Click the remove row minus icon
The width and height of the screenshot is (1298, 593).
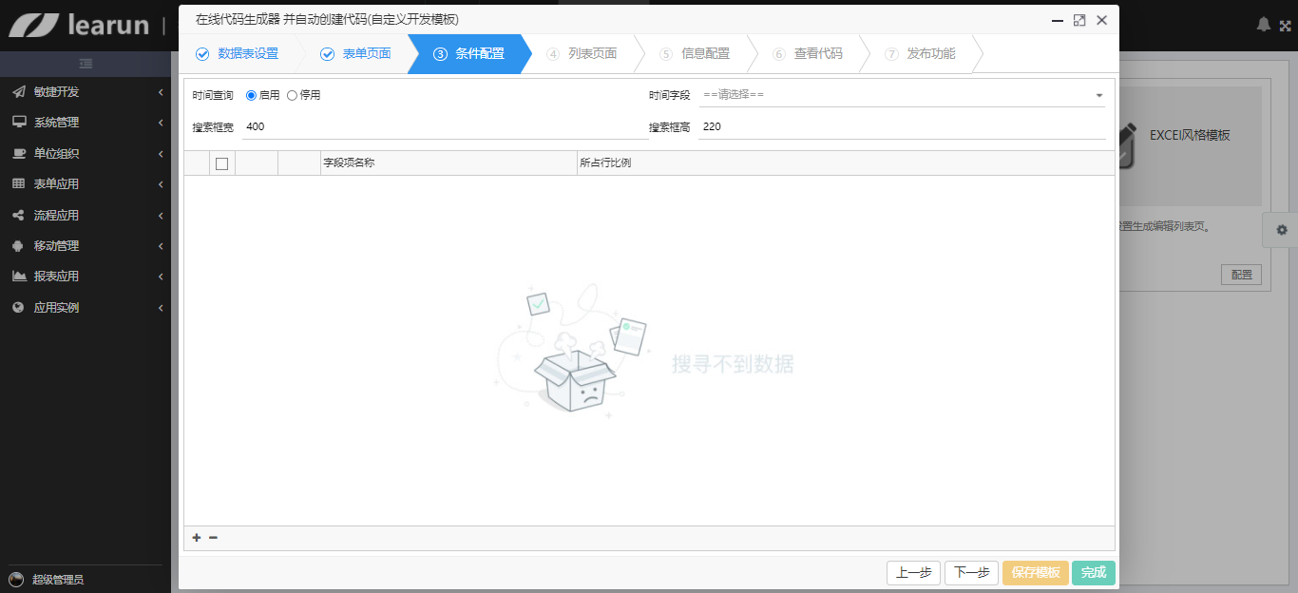(x=213, y=537)
